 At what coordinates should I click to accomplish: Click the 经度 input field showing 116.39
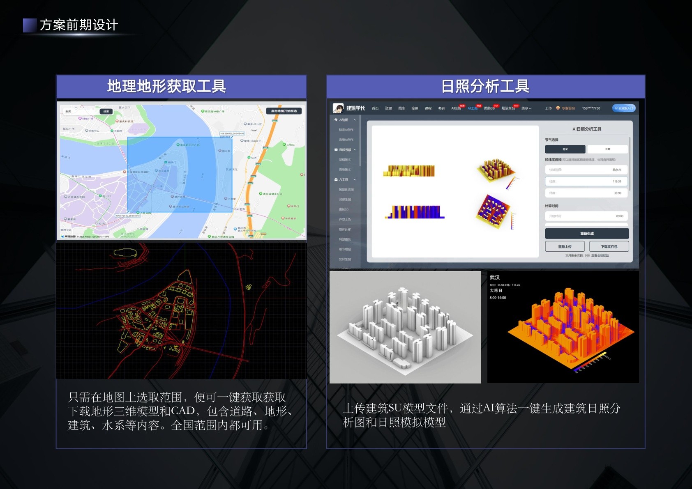pos(586,181)
